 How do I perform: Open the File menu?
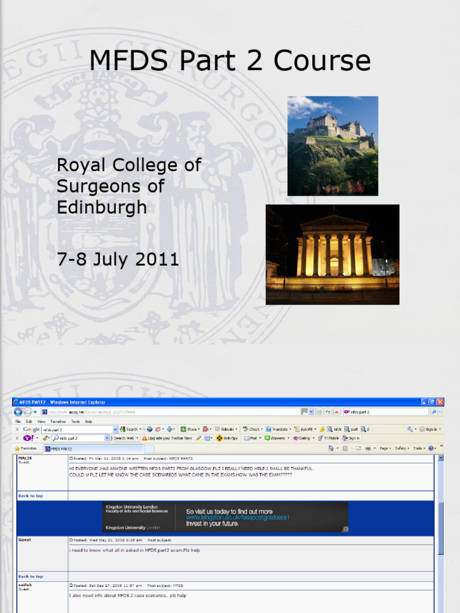point(18,421)
